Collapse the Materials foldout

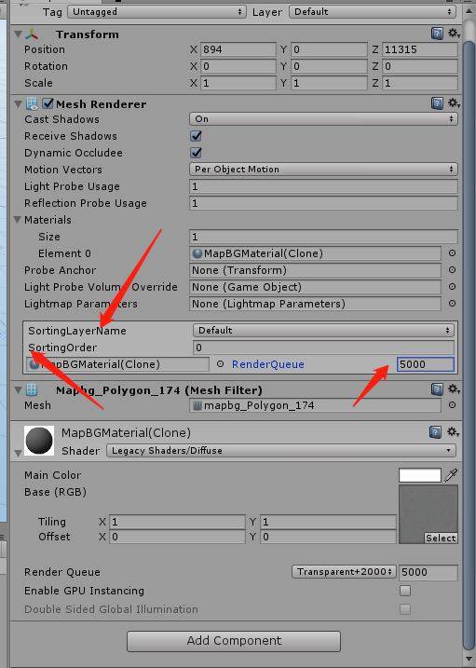click(18, 220)
